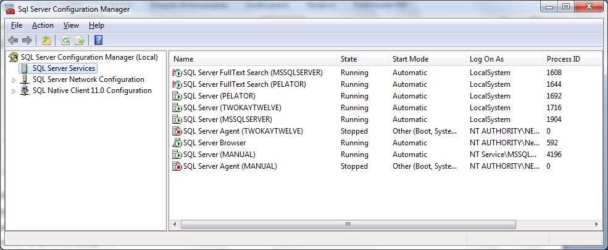This screenshot has width=608, height=250.
Task: Click the SQL Server Services tree icon
Action: [x=25, y=68]
